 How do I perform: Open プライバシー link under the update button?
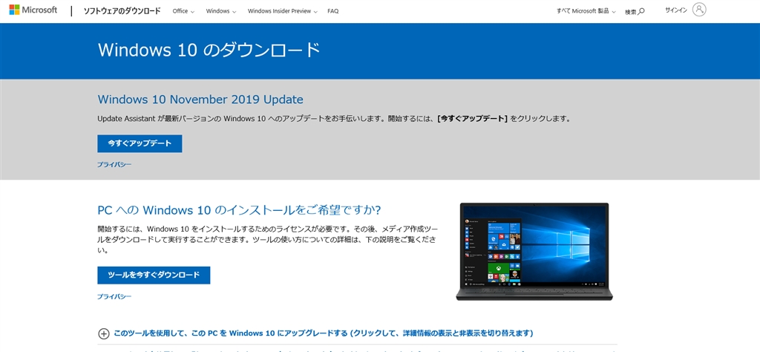tap(114, 164)
